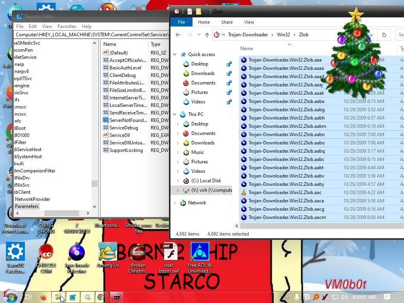Click Trojan-Downloader in the address breadcrumb

tap(248, 35)
